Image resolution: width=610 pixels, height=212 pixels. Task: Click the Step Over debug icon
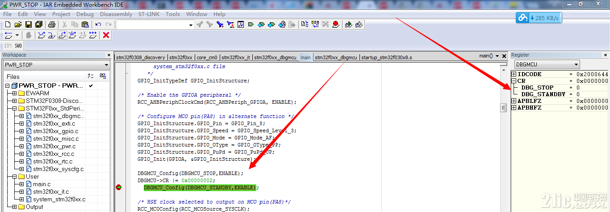[42, 35]
